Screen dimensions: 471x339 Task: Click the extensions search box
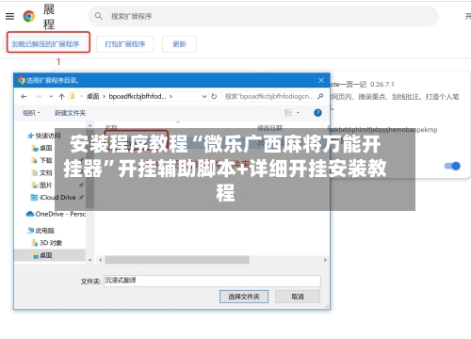[263, 16]
